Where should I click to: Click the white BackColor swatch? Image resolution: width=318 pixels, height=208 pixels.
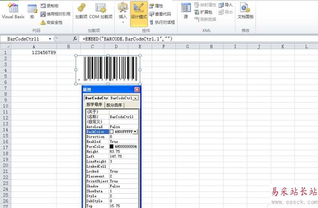112,132
